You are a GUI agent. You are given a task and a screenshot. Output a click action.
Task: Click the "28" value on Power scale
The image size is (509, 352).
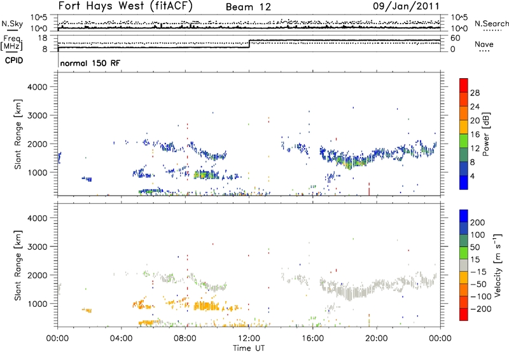coord(475,93)
